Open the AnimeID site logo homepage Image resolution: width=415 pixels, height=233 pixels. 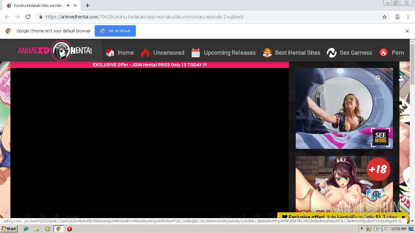point(55,50)
